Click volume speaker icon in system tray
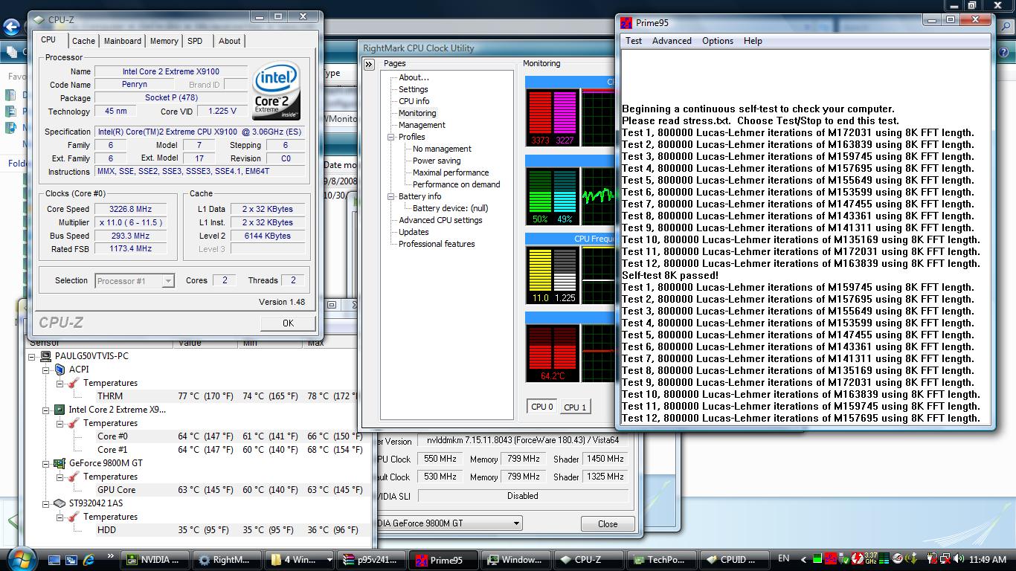Screen dimensions: 1016x571 (x=959, y=559)
